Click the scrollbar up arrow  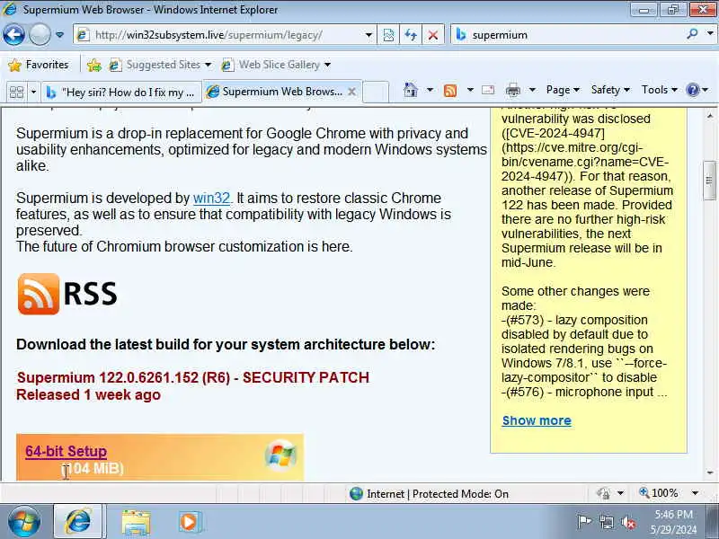click(709, 115)
